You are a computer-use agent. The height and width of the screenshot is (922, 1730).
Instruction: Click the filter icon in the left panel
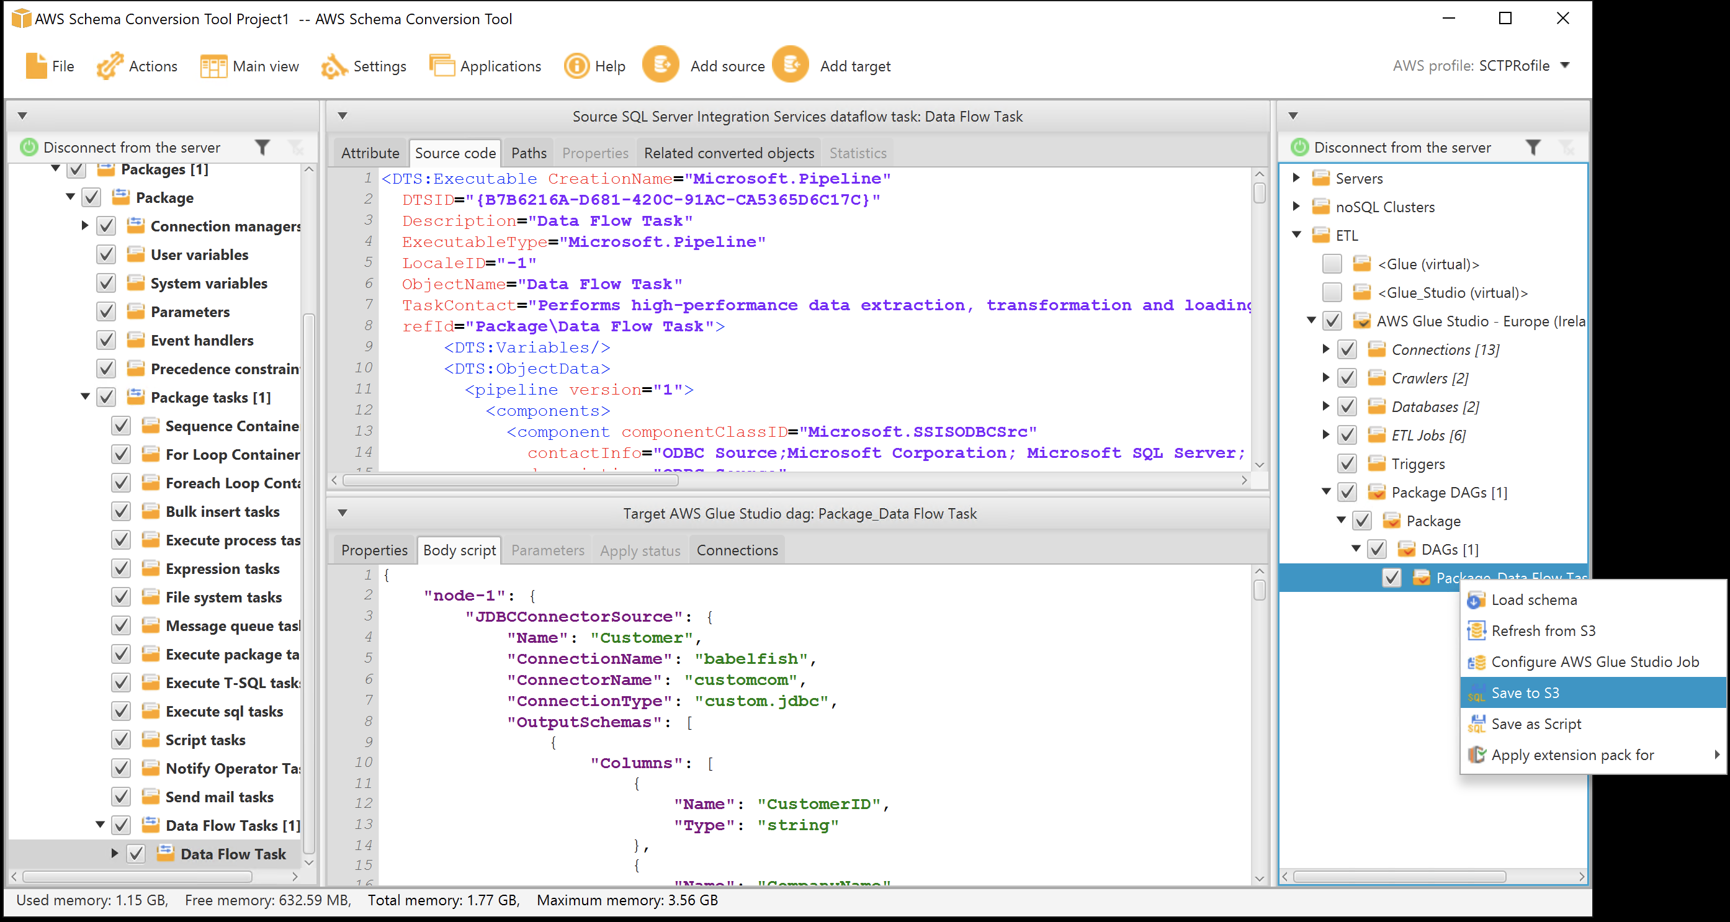point(262,147)
